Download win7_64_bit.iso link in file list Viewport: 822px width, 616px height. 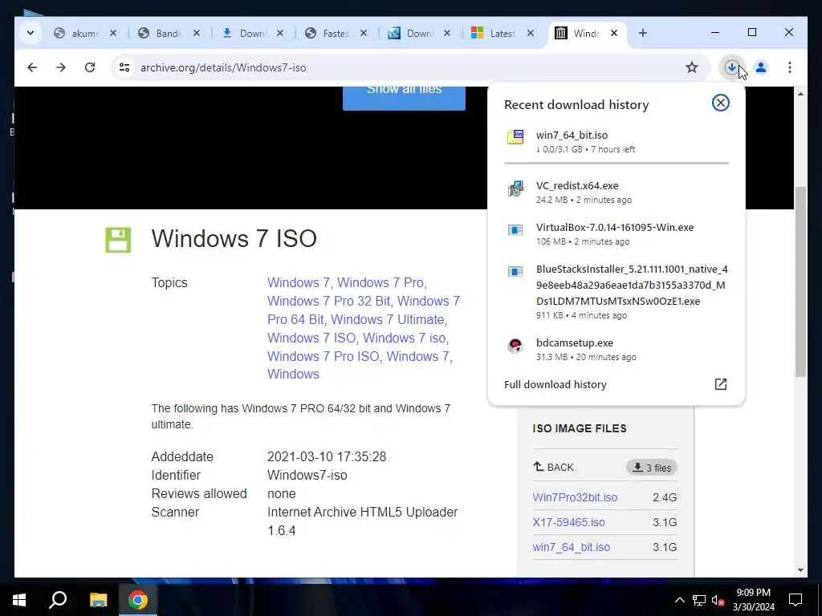(572, 547)
